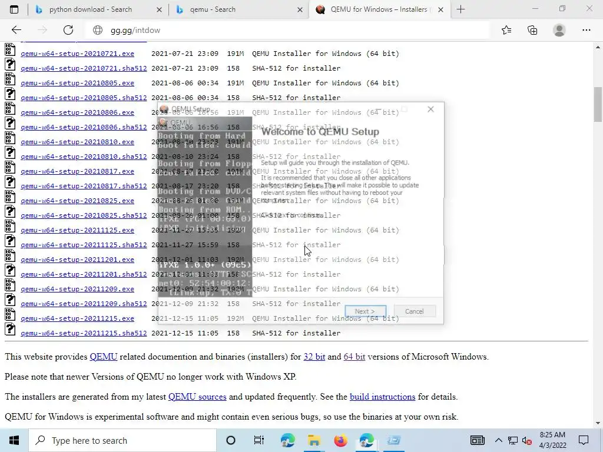The image size is (603, 452).
Task: Open muted volume tray icon
Action: (x=527, y=440)
